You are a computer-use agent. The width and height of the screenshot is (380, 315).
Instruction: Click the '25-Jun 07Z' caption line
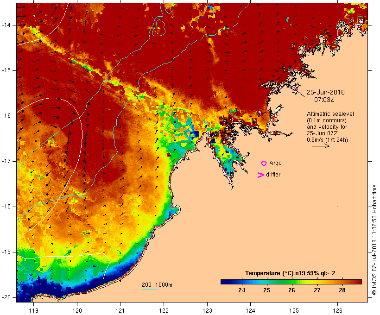[x=322, y=133]
